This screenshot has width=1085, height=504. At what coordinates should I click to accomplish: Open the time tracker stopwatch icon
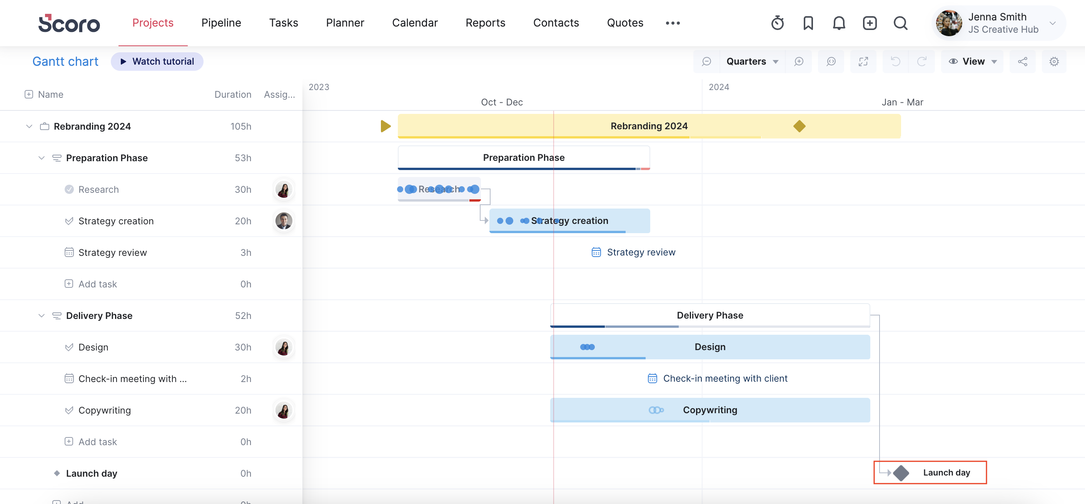click(777, 23)
